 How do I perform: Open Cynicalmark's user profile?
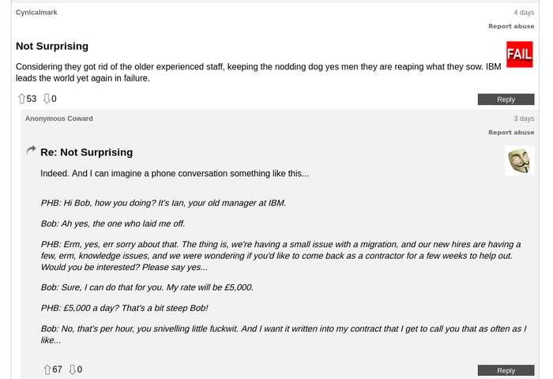[x=36, y=12]
